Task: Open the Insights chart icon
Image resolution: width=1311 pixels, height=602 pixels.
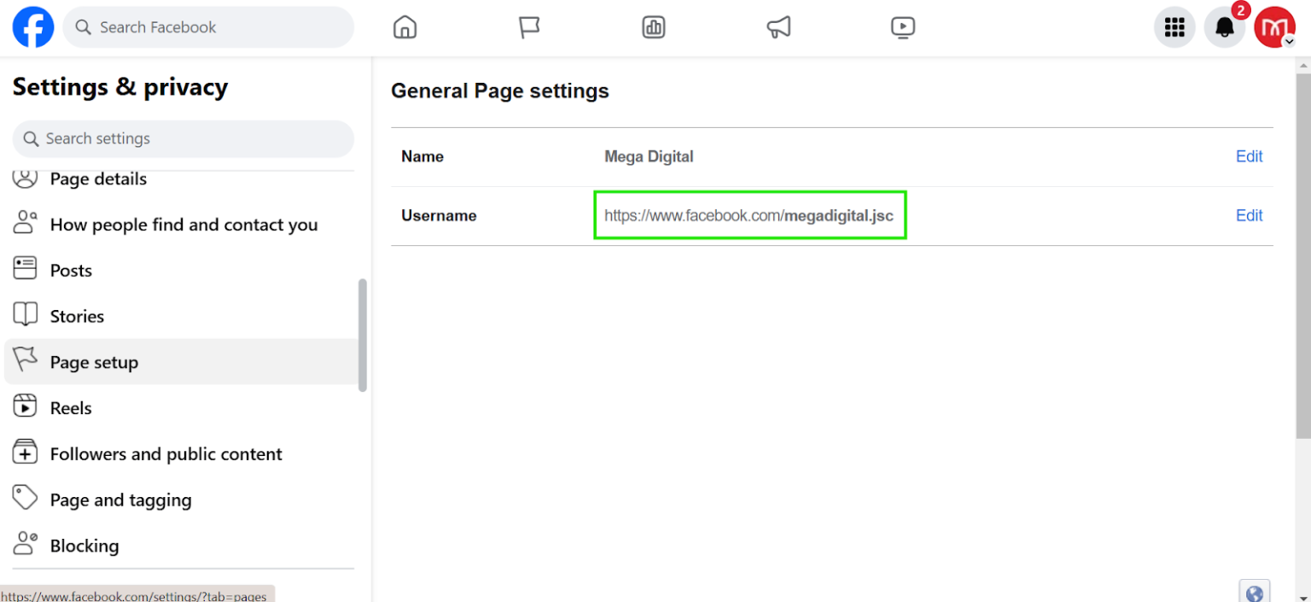Action: pyautogui.click(x=654, y=26)
